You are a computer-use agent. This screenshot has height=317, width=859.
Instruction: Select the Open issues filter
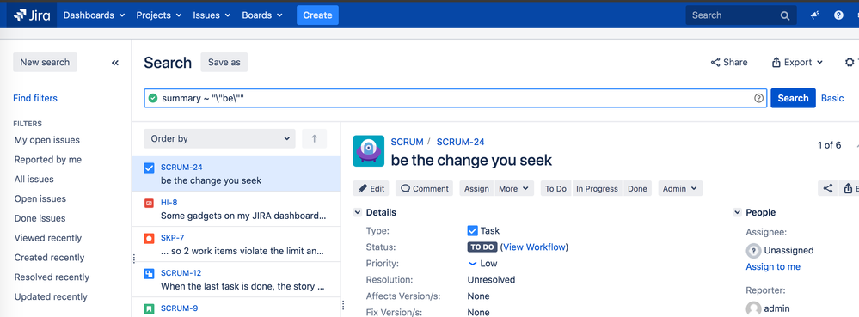[40, 199]
